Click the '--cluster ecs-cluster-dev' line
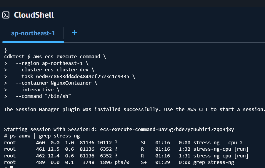 [55, 70]
